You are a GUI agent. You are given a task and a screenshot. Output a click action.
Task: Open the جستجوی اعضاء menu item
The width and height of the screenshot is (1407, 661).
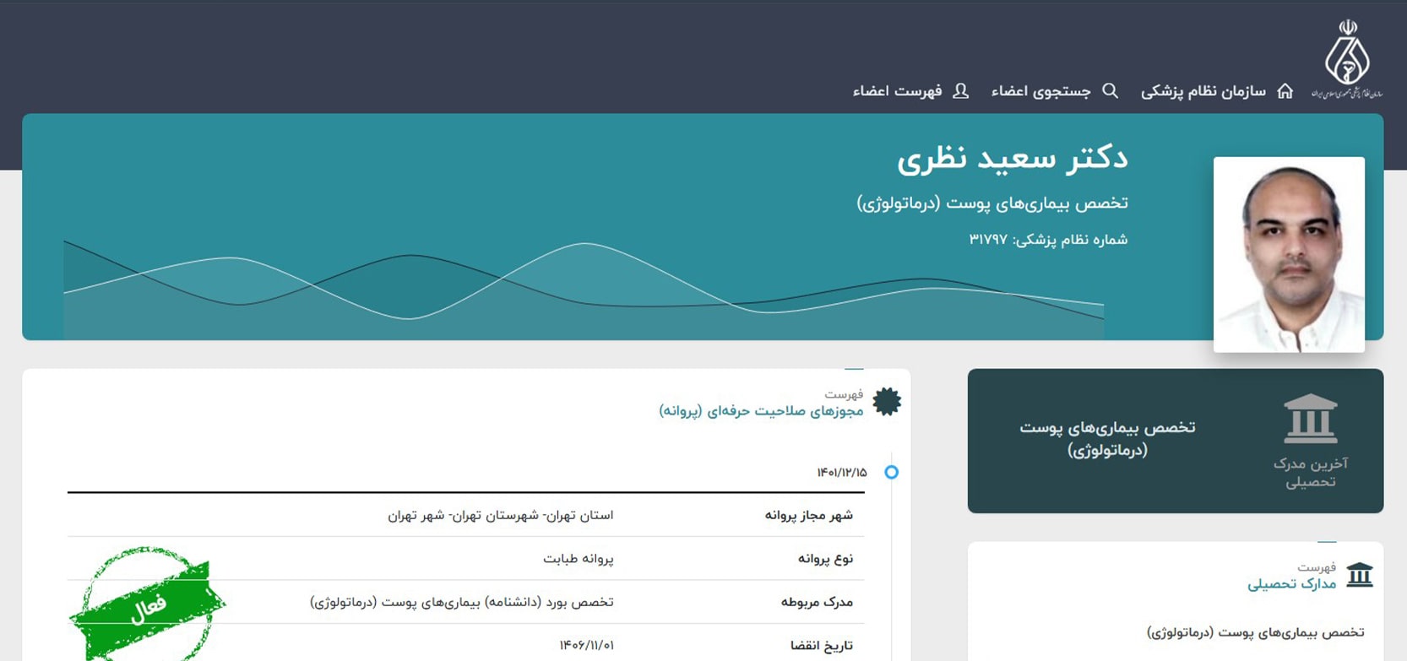point(1040,90)
